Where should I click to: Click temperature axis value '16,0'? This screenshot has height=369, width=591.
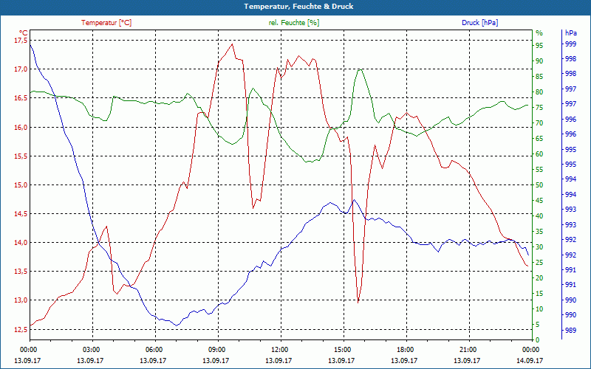coord(21,127)
